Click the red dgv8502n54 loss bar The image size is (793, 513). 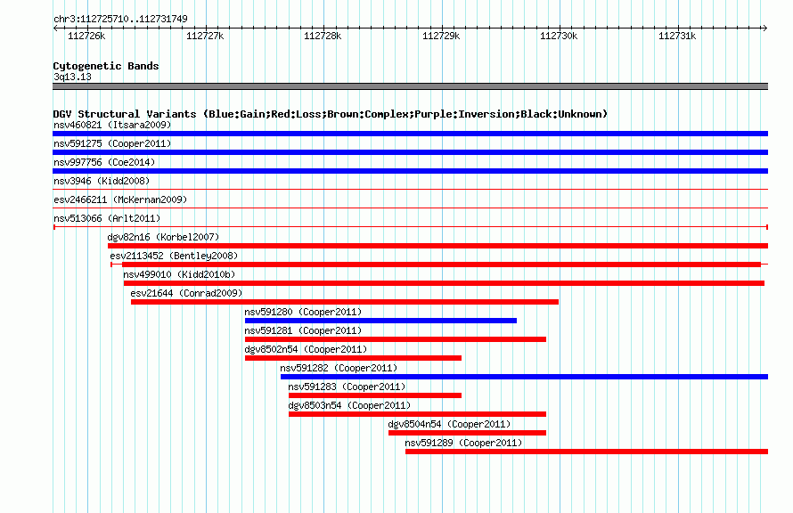(353, 358)
